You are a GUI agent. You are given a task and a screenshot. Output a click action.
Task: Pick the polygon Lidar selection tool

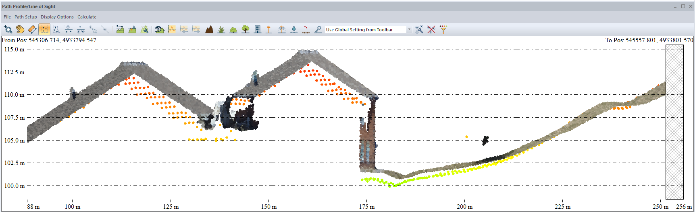[x=56, y=29]
